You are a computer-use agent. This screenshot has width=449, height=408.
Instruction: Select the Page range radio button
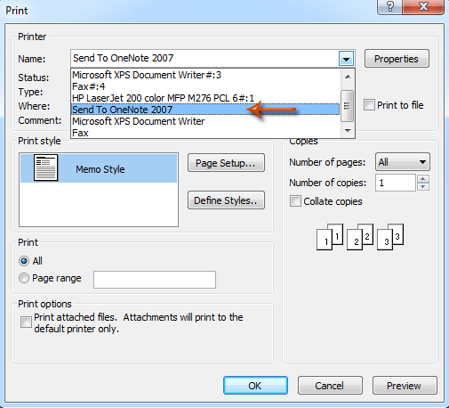click(x=24, y=278)
